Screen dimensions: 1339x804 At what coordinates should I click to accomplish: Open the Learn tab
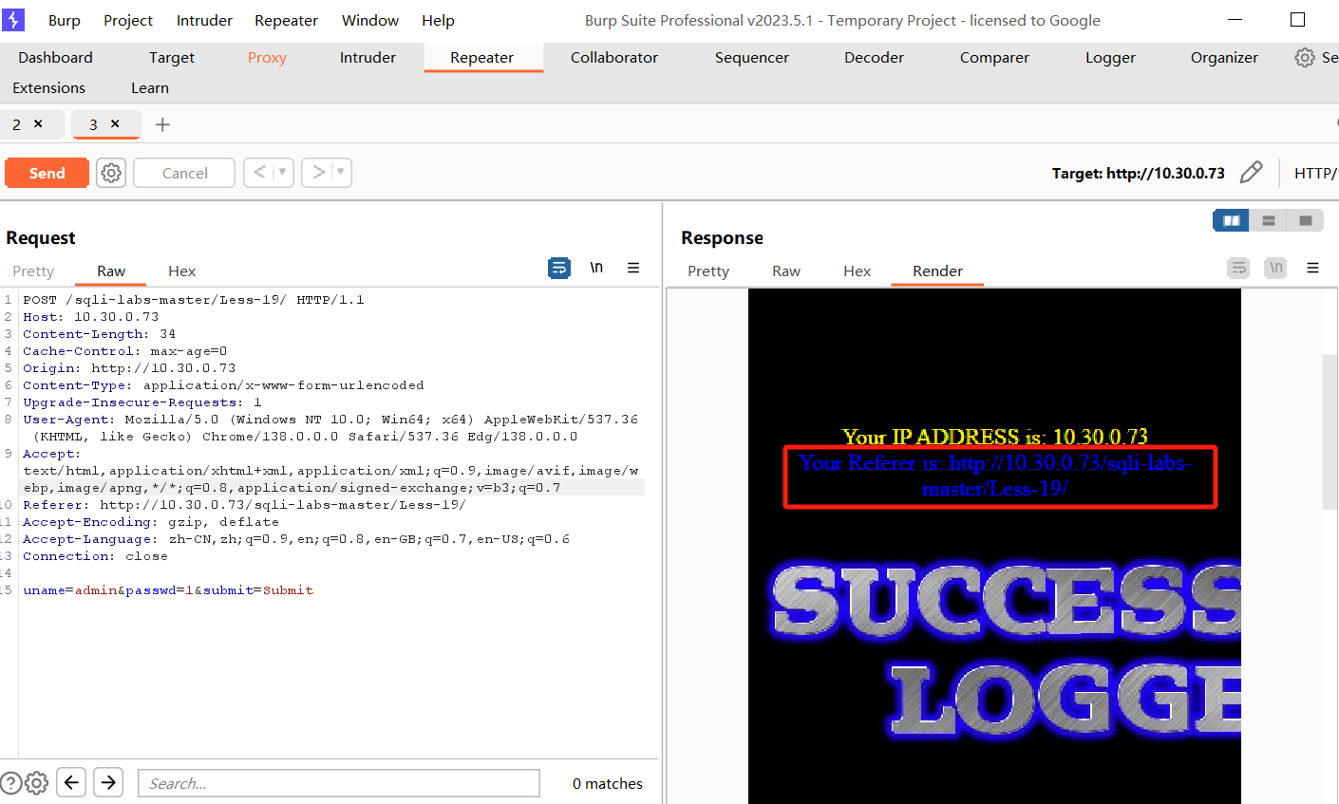[x=150, y=88]
